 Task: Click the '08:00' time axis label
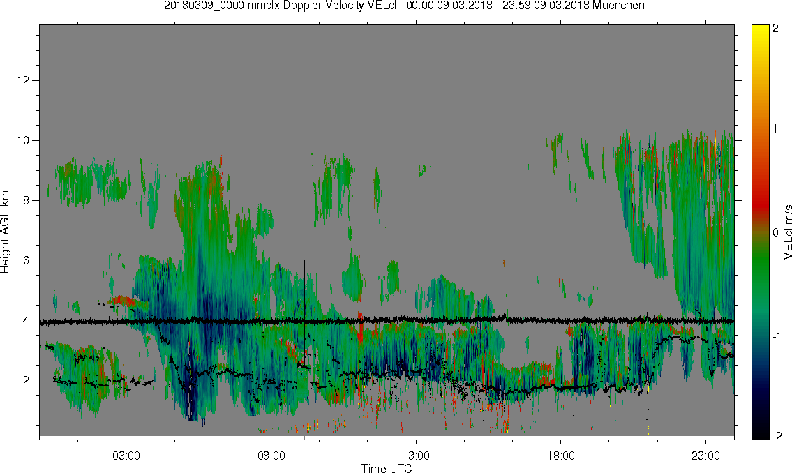coord(271,456)
